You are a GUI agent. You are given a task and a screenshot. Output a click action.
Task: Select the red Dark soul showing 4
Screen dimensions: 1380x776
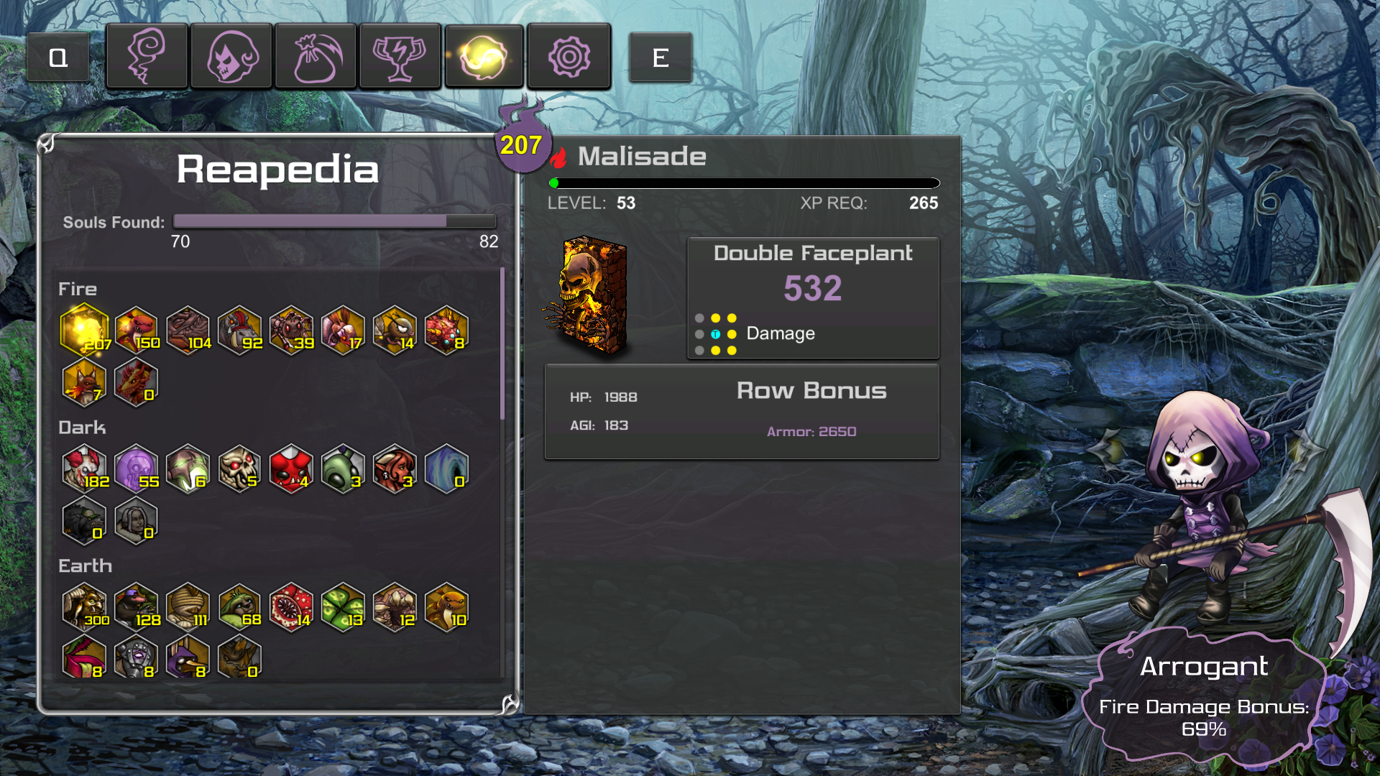pos(291,468)
